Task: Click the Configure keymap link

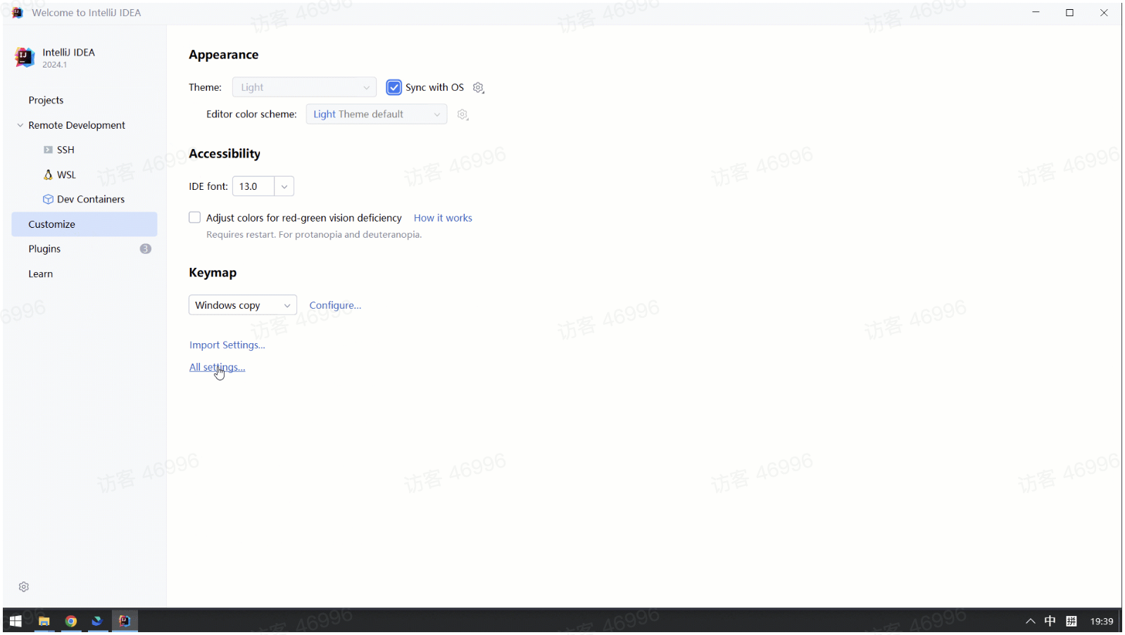Action: coord(335,305)
